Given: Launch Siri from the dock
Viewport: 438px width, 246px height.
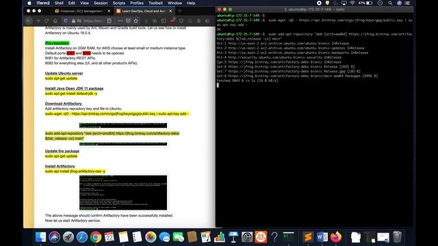Looking at the screenshot, I should tap(55, 237).
